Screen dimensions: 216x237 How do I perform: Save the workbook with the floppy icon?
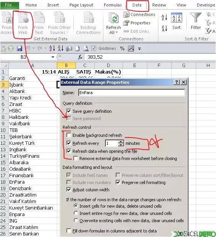click(19, 48)
